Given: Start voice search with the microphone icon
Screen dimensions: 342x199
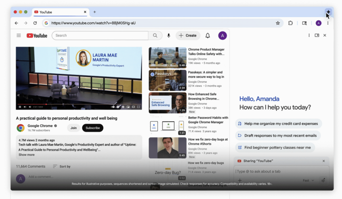Looking at the screenshot, I should (168, 36).
